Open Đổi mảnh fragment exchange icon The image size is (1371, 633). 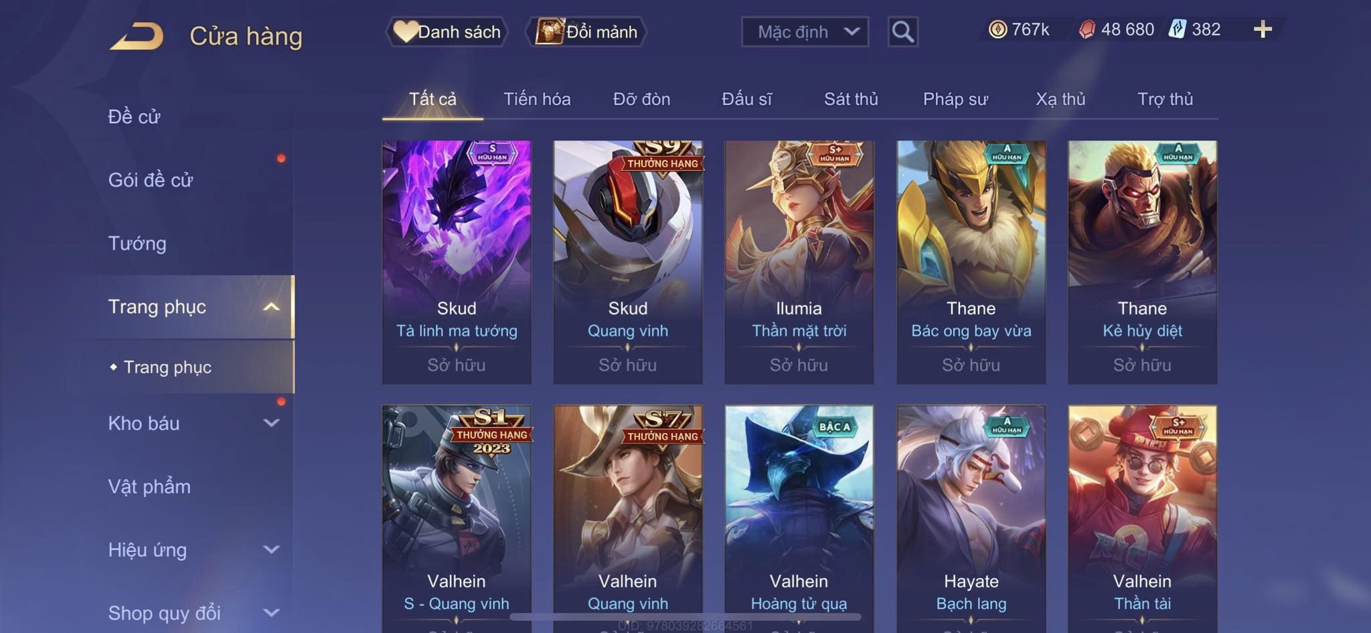(x=586, y=31)
